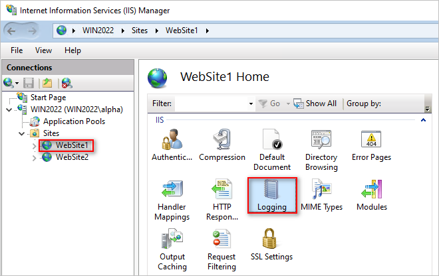
Task: Select WebSite1 in the tree
Action: [72, 145]
